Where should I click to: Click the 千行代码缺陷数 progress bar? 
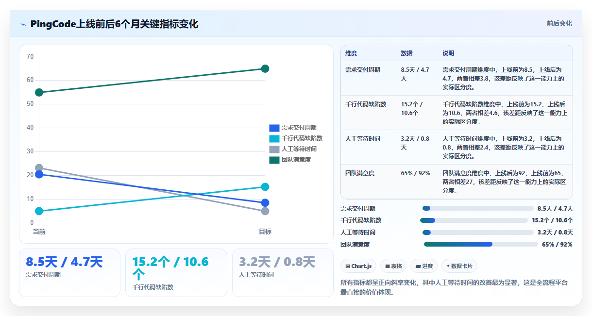(x=474, y=220)
